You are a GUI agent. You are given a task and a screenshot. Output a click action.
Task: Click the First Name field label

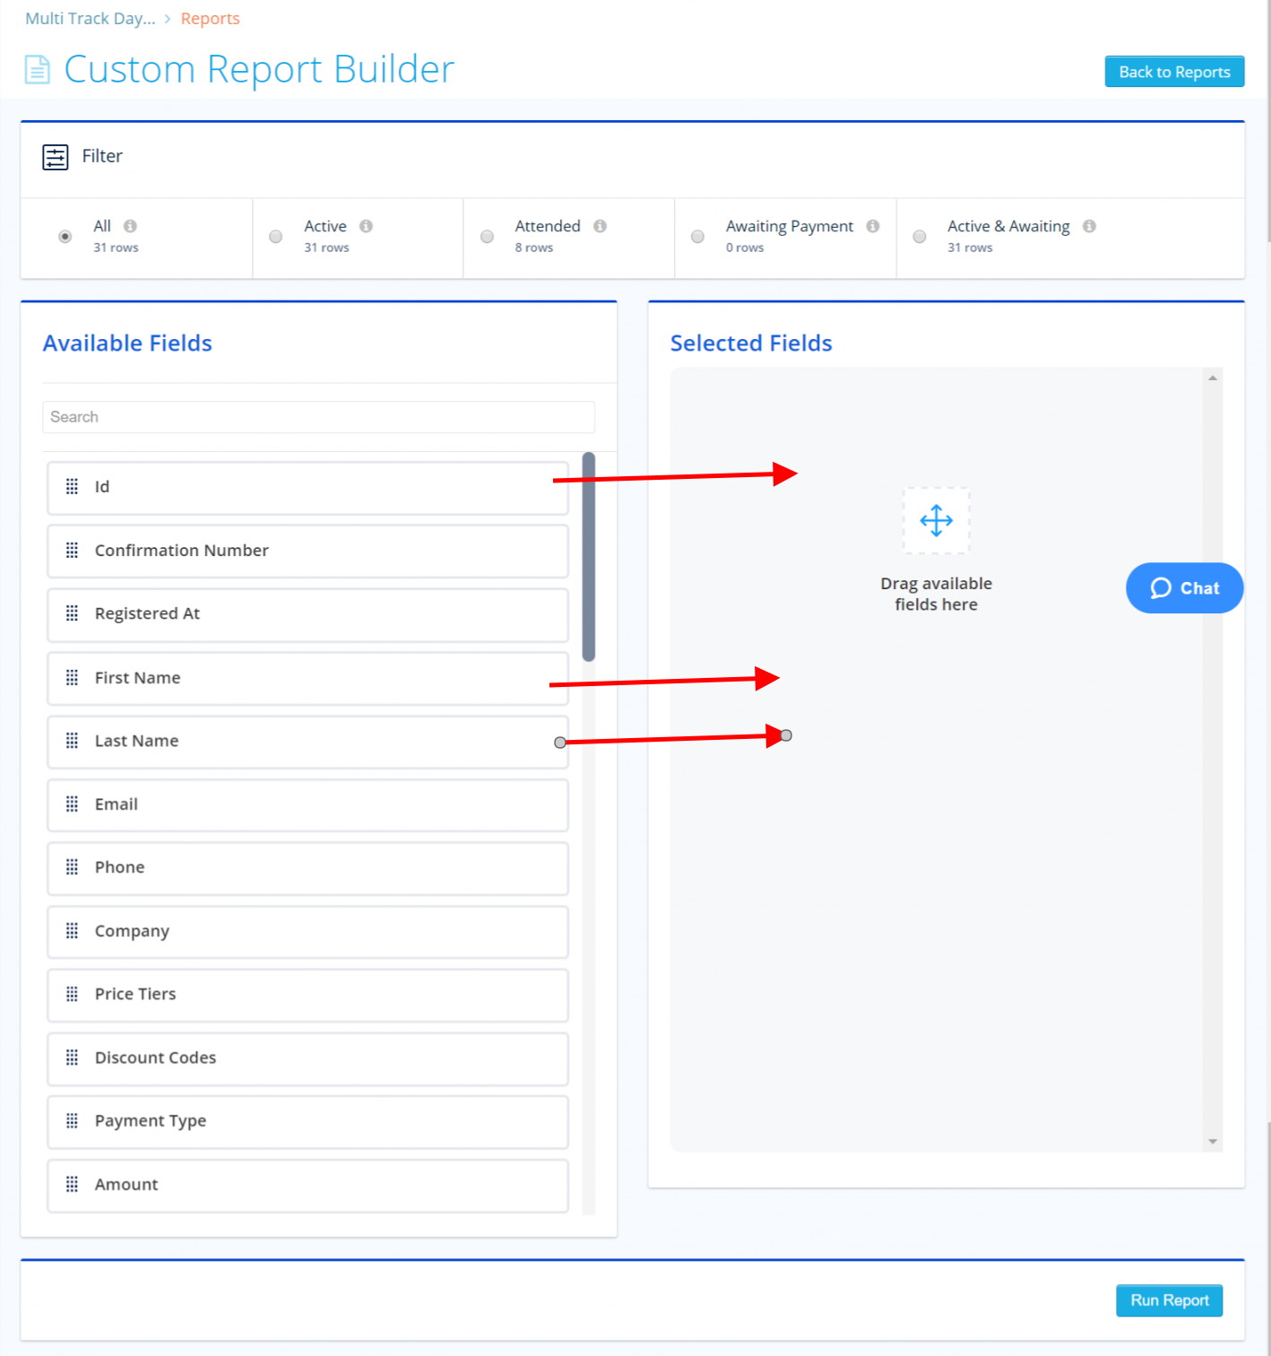pos(138,678)
